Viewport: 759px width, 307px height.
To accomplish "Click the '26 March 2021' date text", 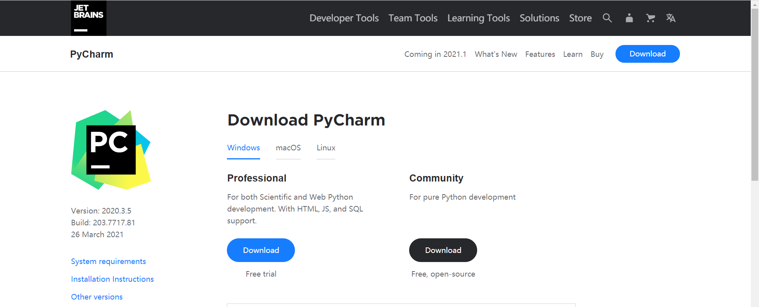I will click(x=97, y=234).
